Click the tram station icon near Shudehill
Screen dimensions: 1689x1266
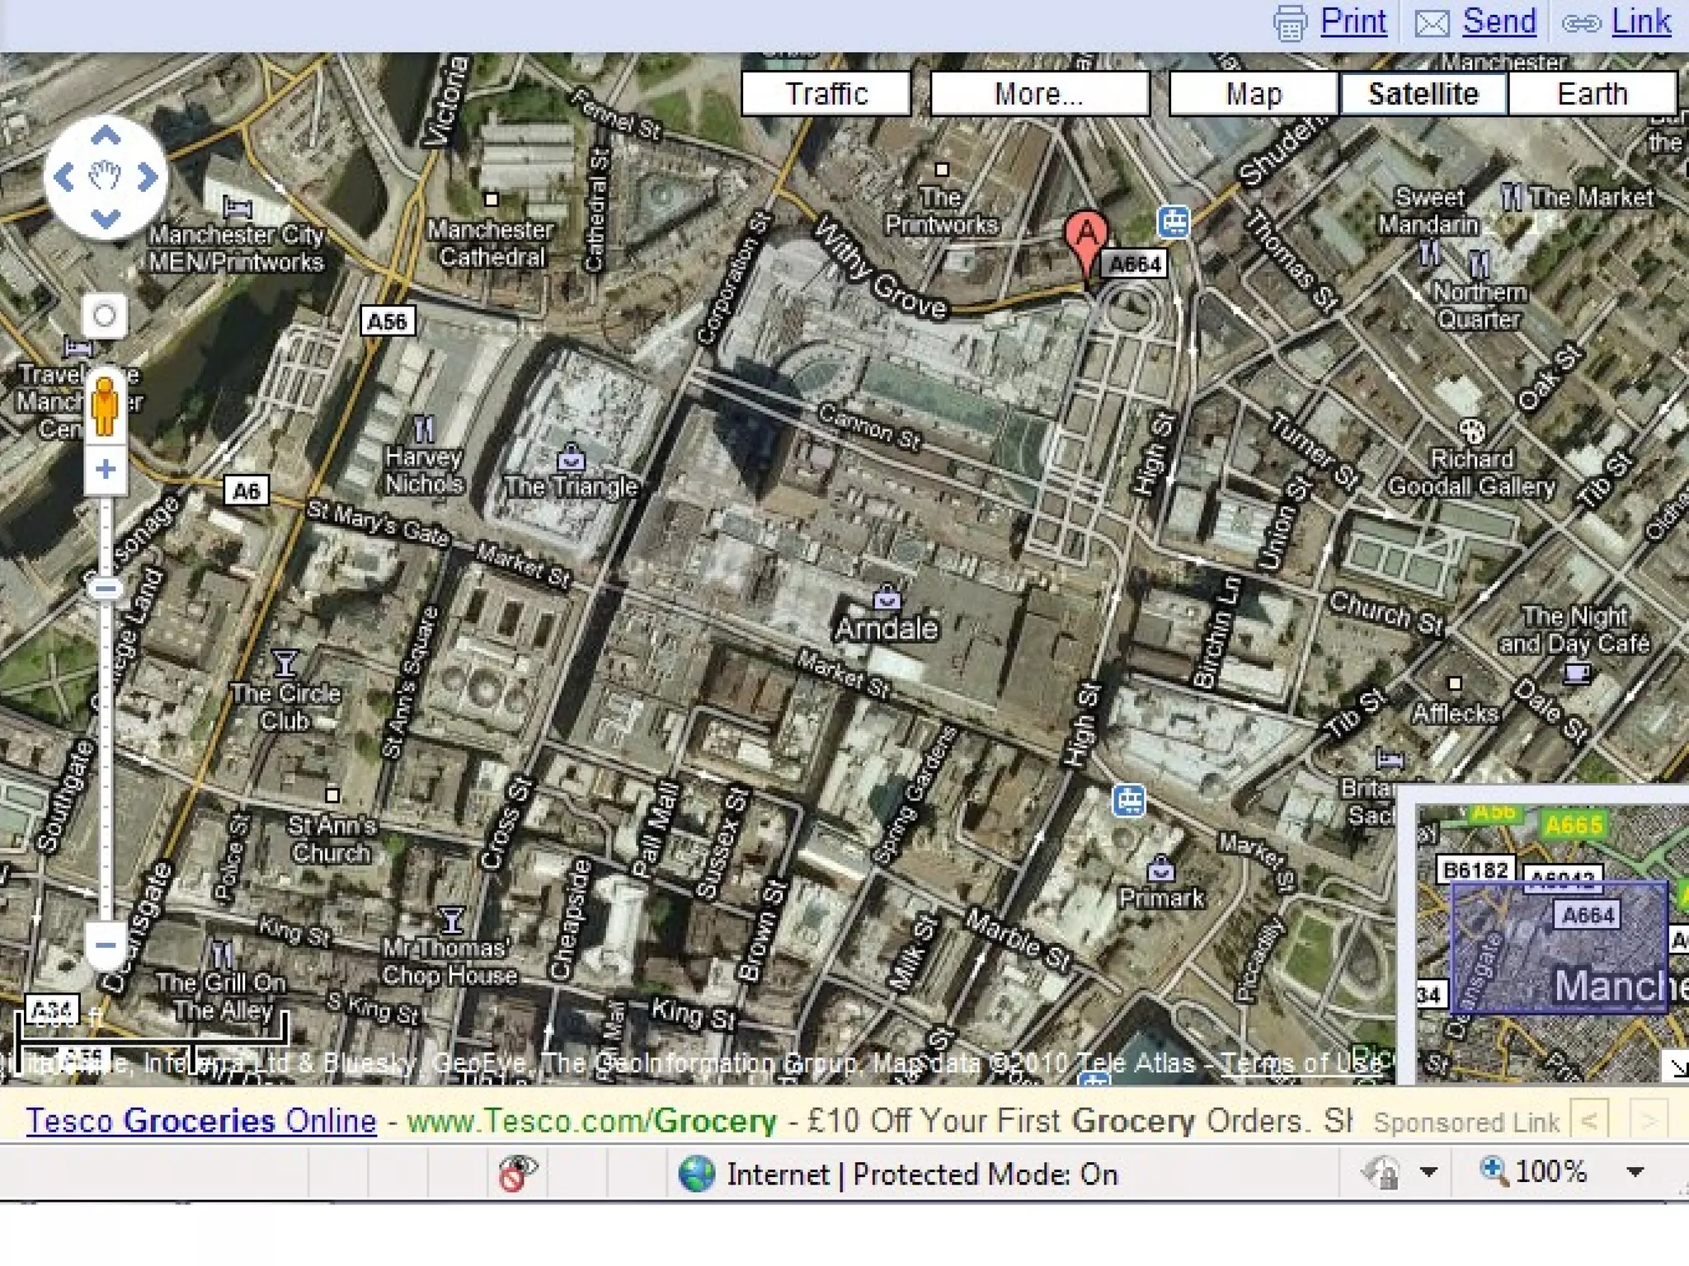click(x=1173, y=222)
